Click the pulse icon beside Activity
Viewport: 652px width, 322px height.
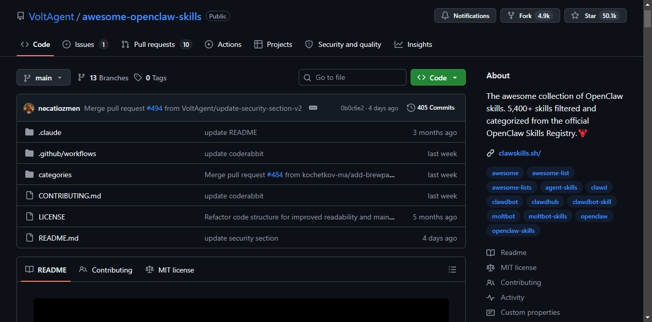[491, 297]
